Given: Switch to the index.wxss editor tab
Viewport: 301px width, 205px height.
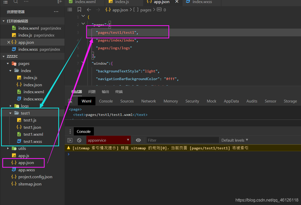Looking at the screenshot, I should pos(202,2).
